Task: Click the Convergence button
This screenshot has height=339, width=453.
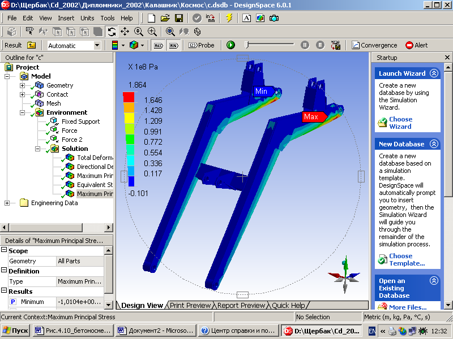Action: pos(374,45)
